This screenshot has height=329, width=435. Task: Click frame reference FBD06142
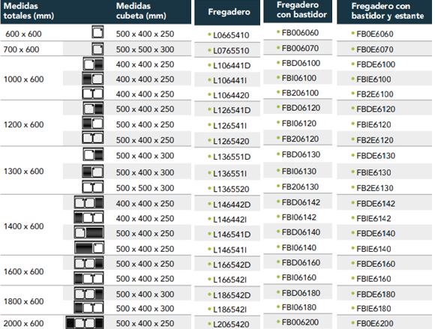pos(301,202)
